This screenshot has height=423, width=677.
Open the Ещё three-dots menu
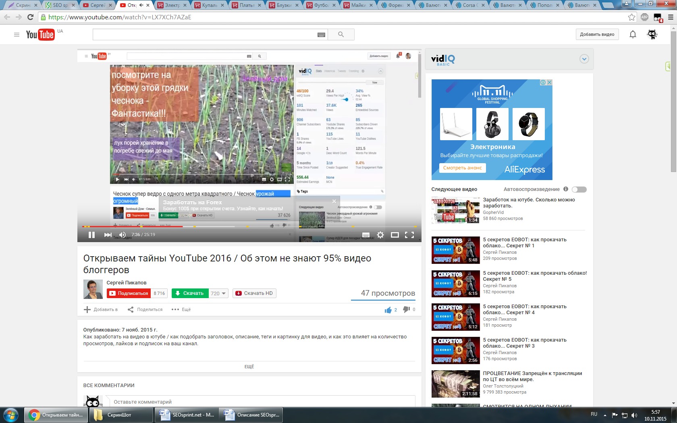[x=181, y=309]
